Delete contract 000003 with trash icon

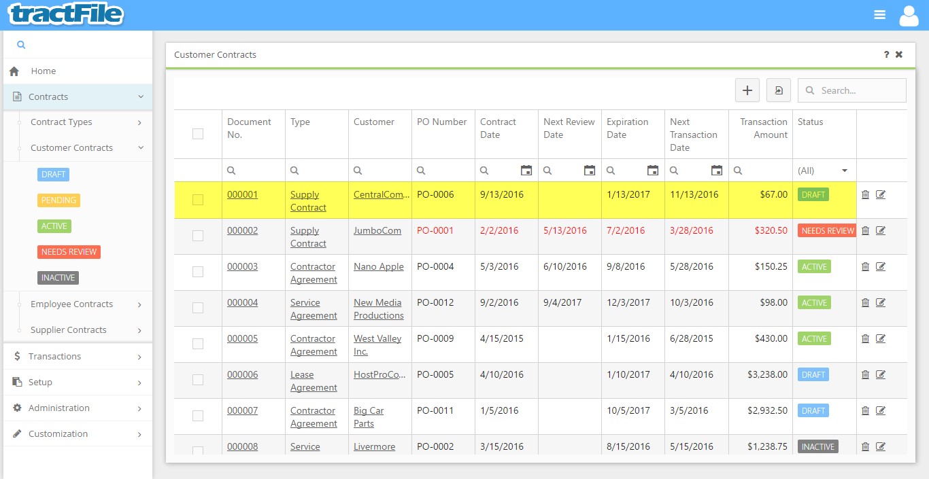[865, 266]
